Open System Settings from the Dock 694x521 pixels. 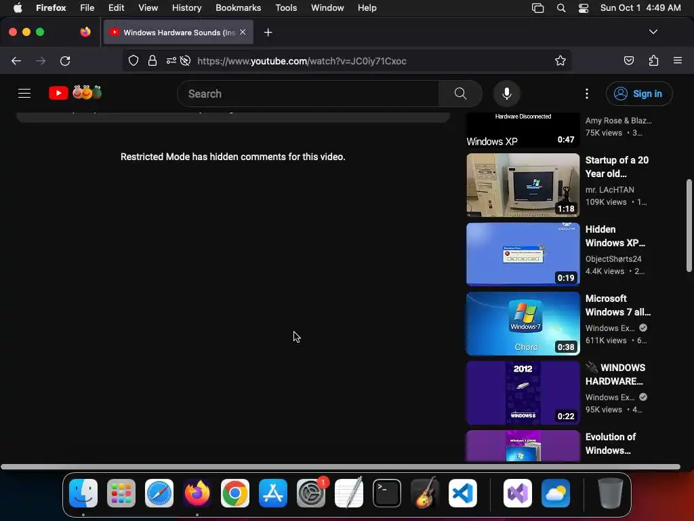pyautogui.click(x=311, y=493)
